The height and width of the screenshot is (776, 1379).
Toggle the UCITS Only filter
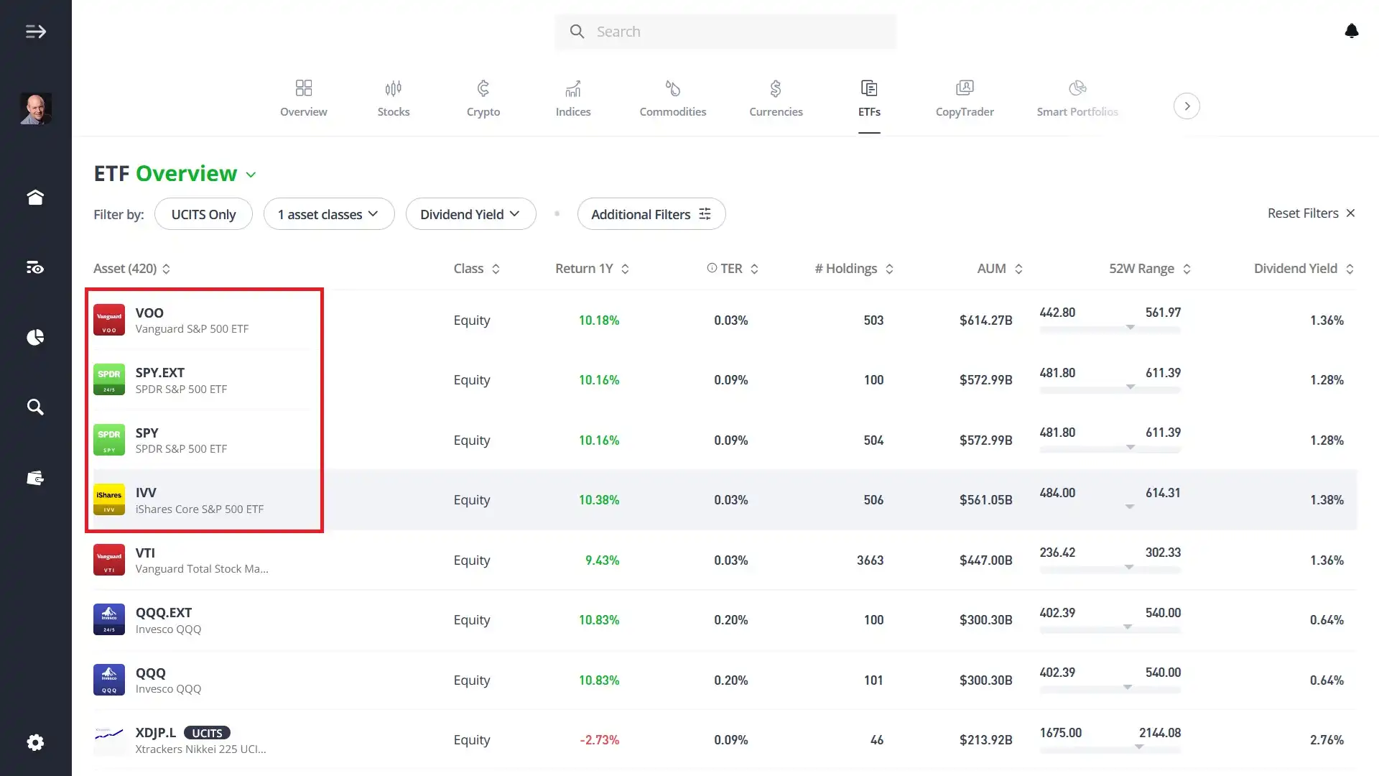[x=203, y=214]
